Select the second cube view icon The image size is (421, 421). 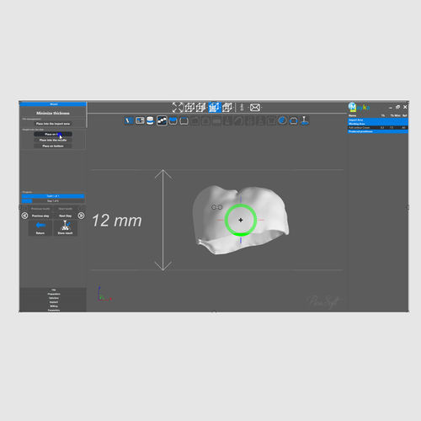tap(201, 107)
